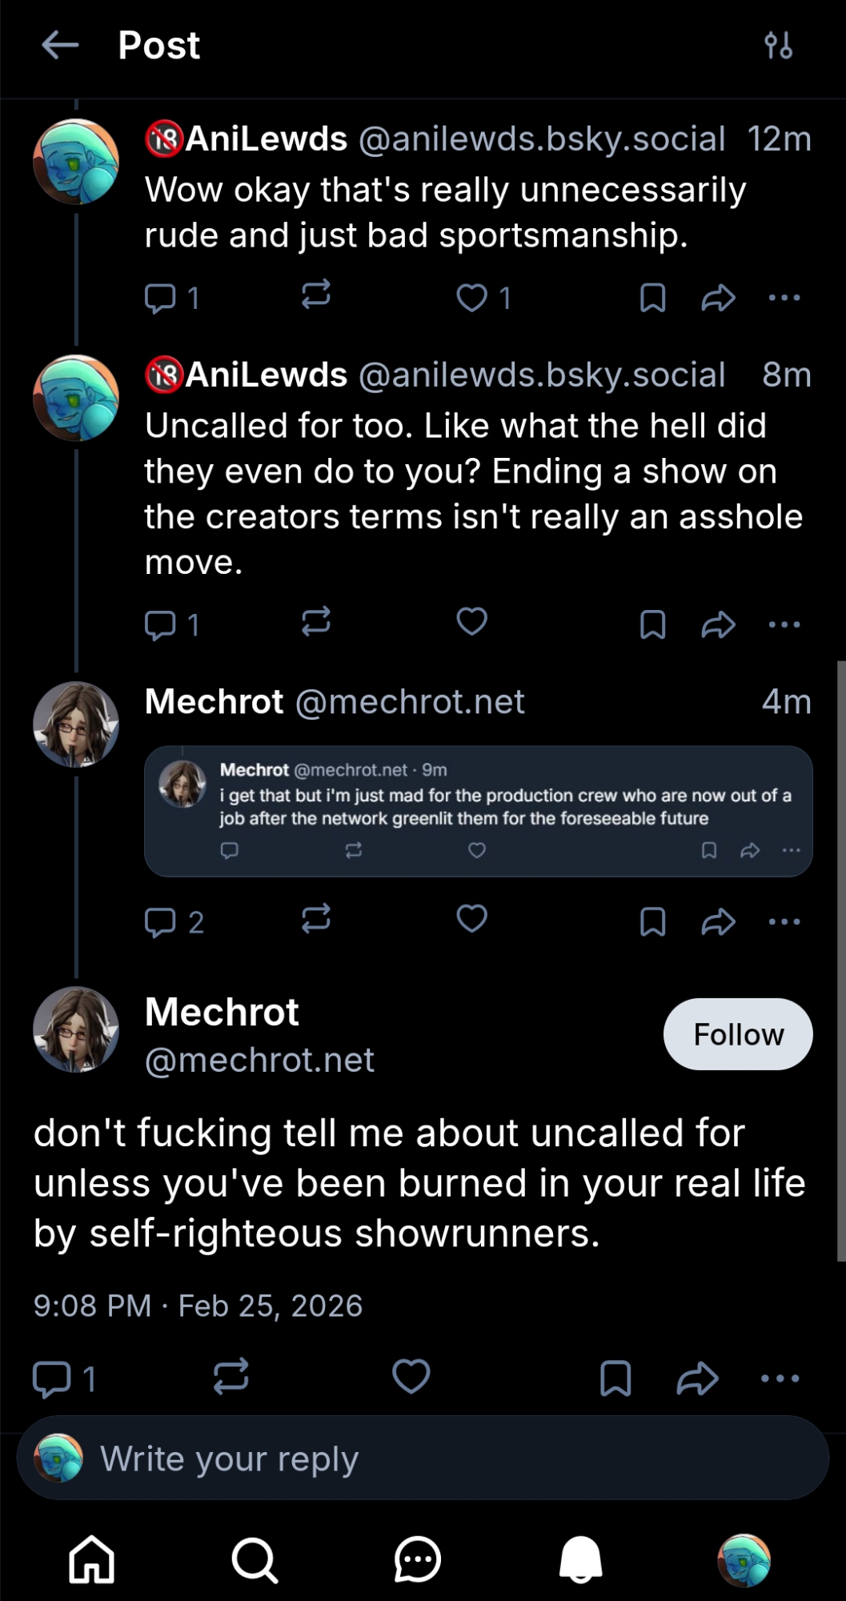Open more options on AniLewds 8m post

[x=784, y=624]
